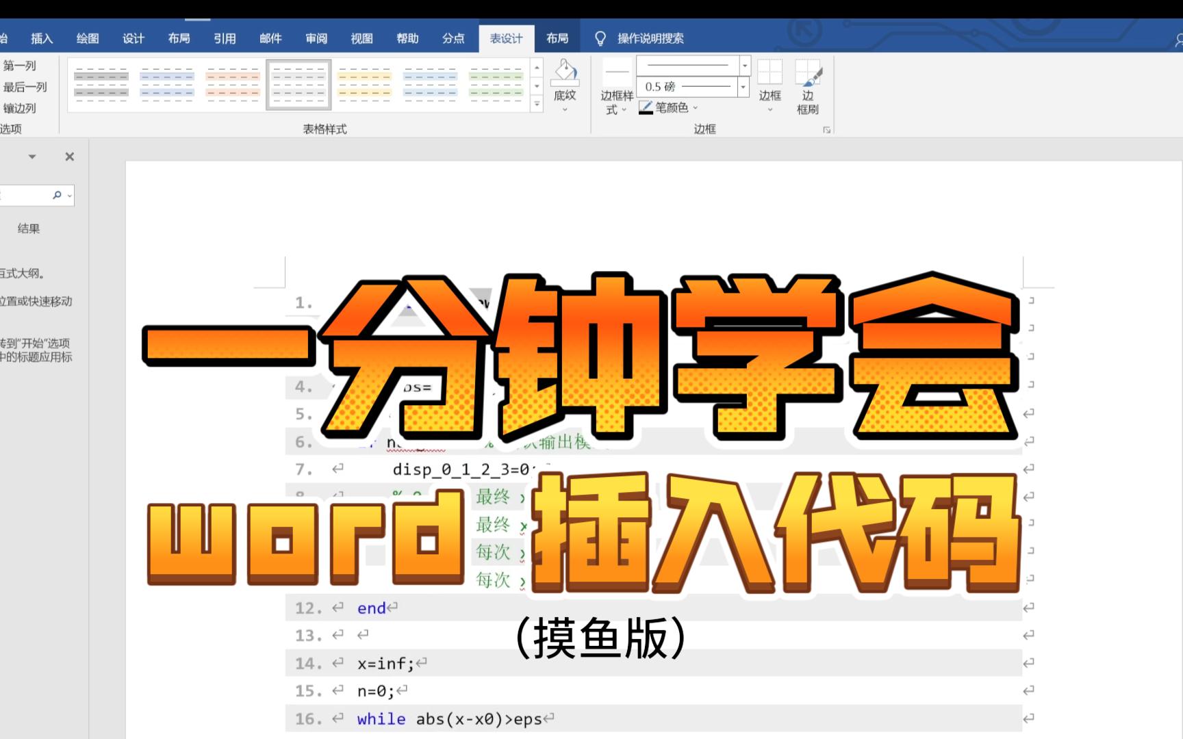The width and height of the screenshot is (1183, 739).
Task: Click 'while abs(x-x0)>eps' on line 16
Action: point(449,719)
